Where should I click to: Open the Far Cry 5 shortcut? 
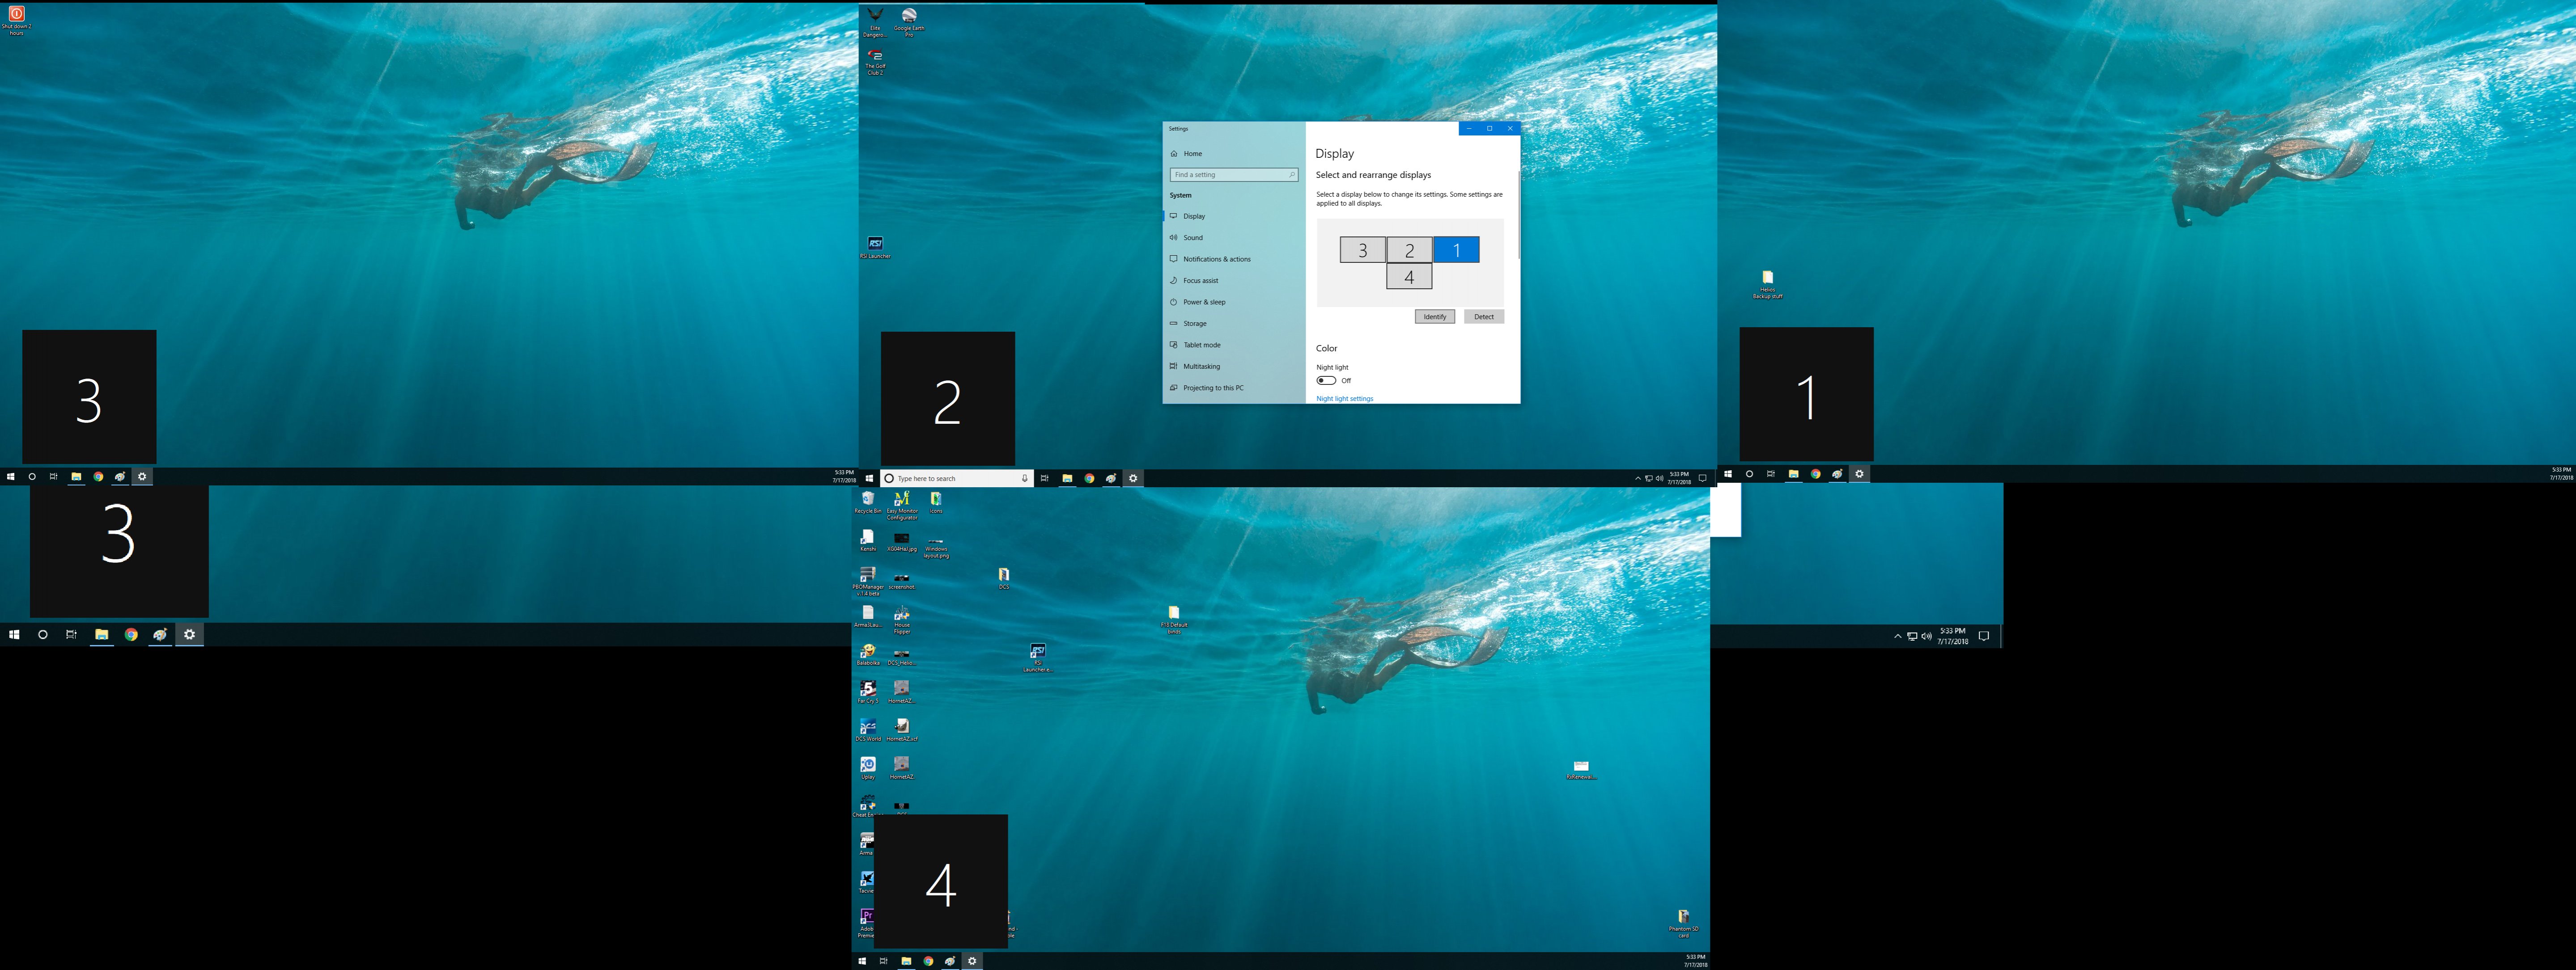868,693
